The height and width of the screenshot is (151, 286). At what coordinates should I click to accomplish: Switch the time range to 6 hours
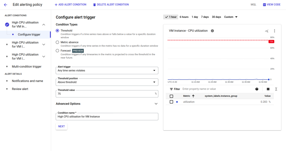point(184,17)
